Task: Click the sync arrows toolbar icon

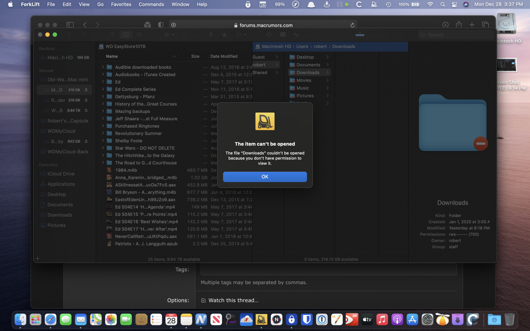Action: (269, 35)
